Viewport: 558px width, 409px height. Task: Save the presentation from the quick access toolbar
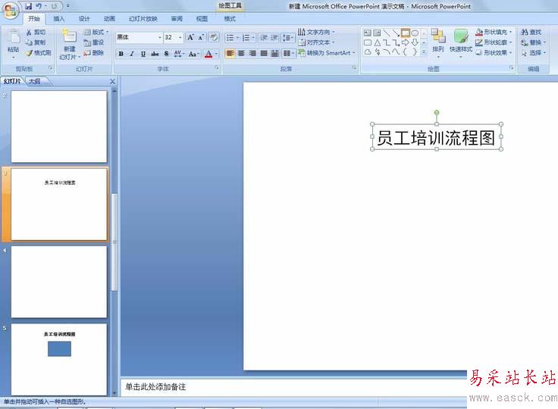[29, 6]
